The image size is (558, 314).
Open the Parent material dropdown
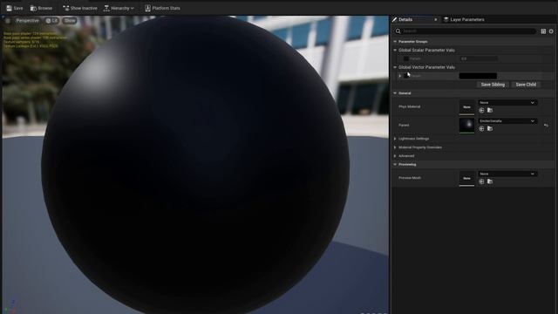(x=507, y=121)
